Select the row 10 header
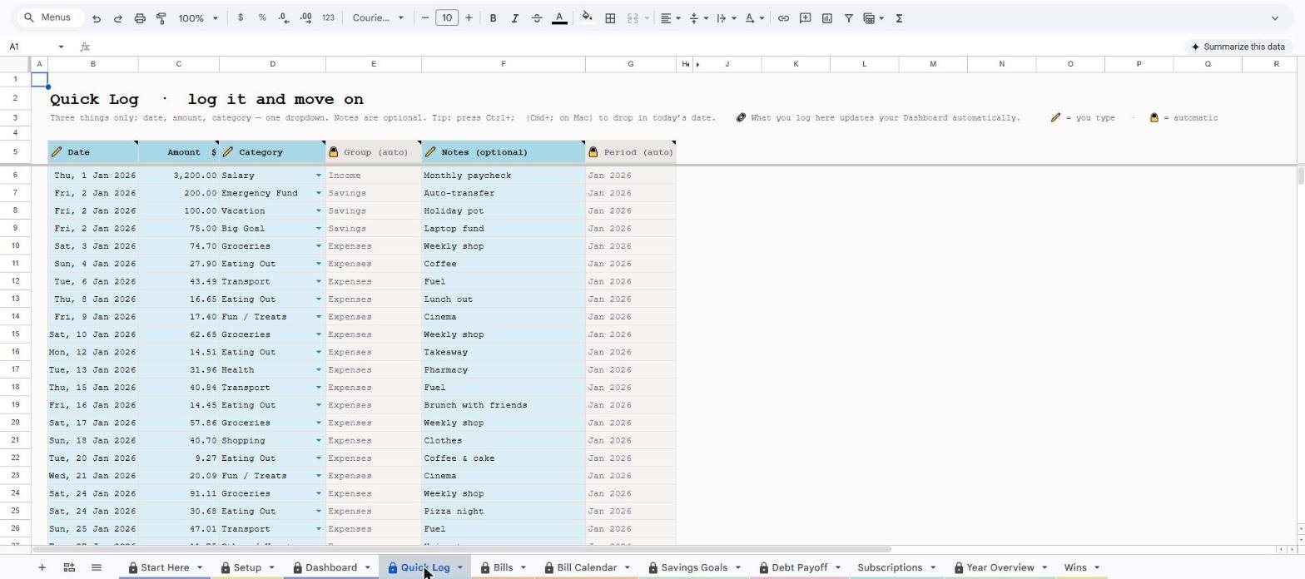1305x579 pixels. pyautogui.click(x=16, y=246)
